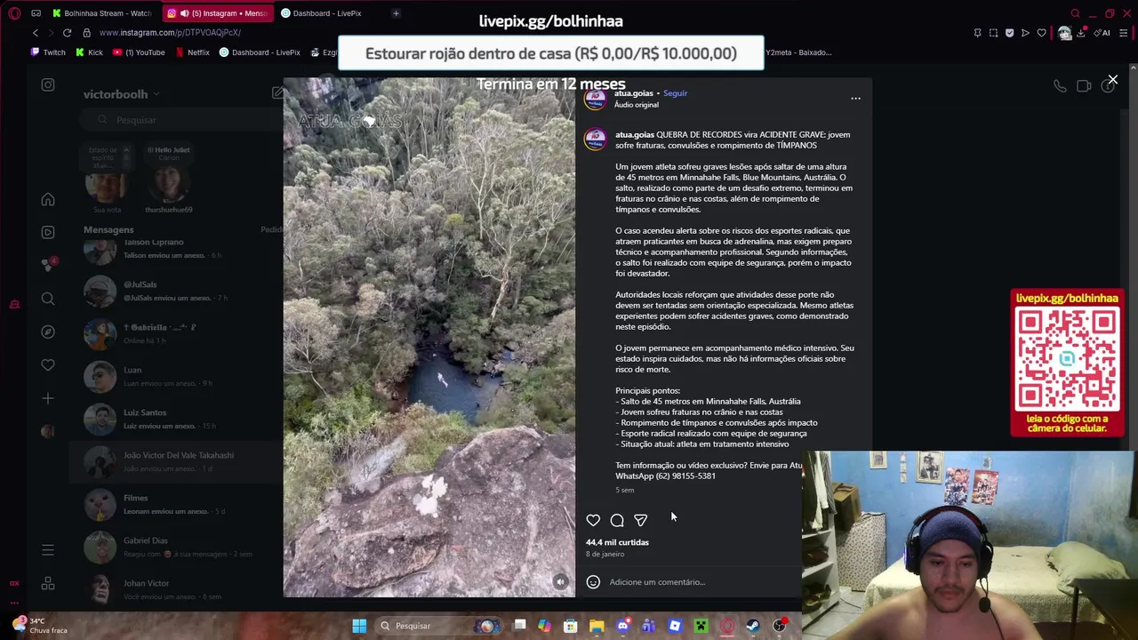Go to Instagram Home in sidebar
This screenshot has height=640, width=1138.
pyautogui.click(x=48, y=199)
